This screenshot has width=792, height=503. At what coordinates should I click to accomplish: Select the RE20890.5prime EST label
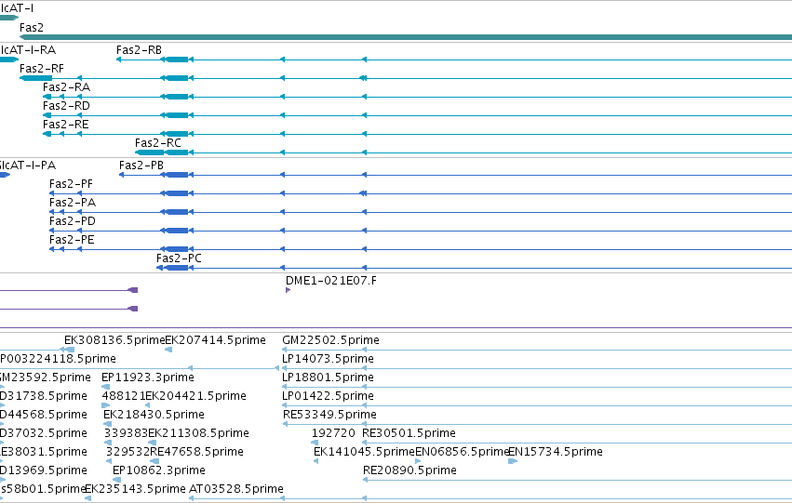409,471
